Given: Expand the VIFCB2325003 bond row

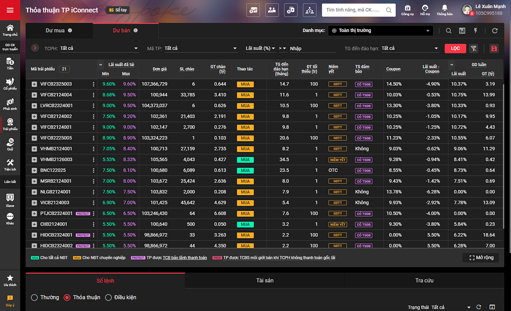Looking at the screenshot, I should pyautogui.click(x=34, y=84).
